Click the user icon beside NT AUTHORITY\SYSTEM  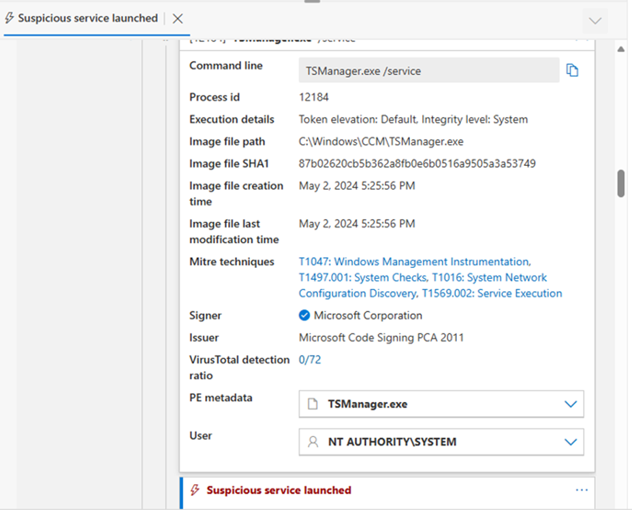313,442
